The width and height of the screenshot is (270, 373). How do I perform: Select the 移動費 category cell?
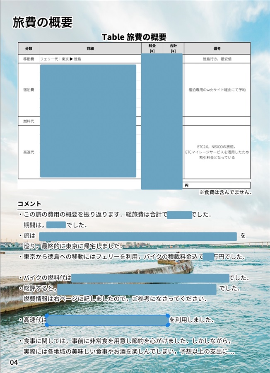coord(29,59)
